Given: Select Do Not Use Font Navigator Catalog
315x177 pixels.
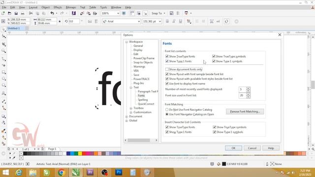Looking at the screenshot, I should pos(167,110).
